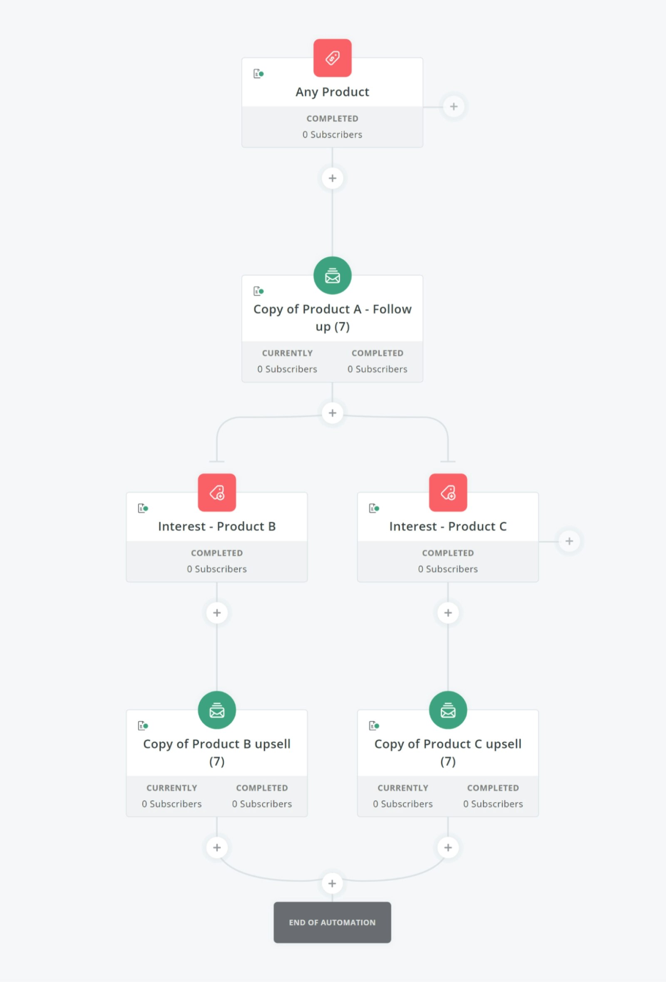Add a step below Interest - Product C
The image size is (666, 982).
pyautogui.click(x=448, y=613)
